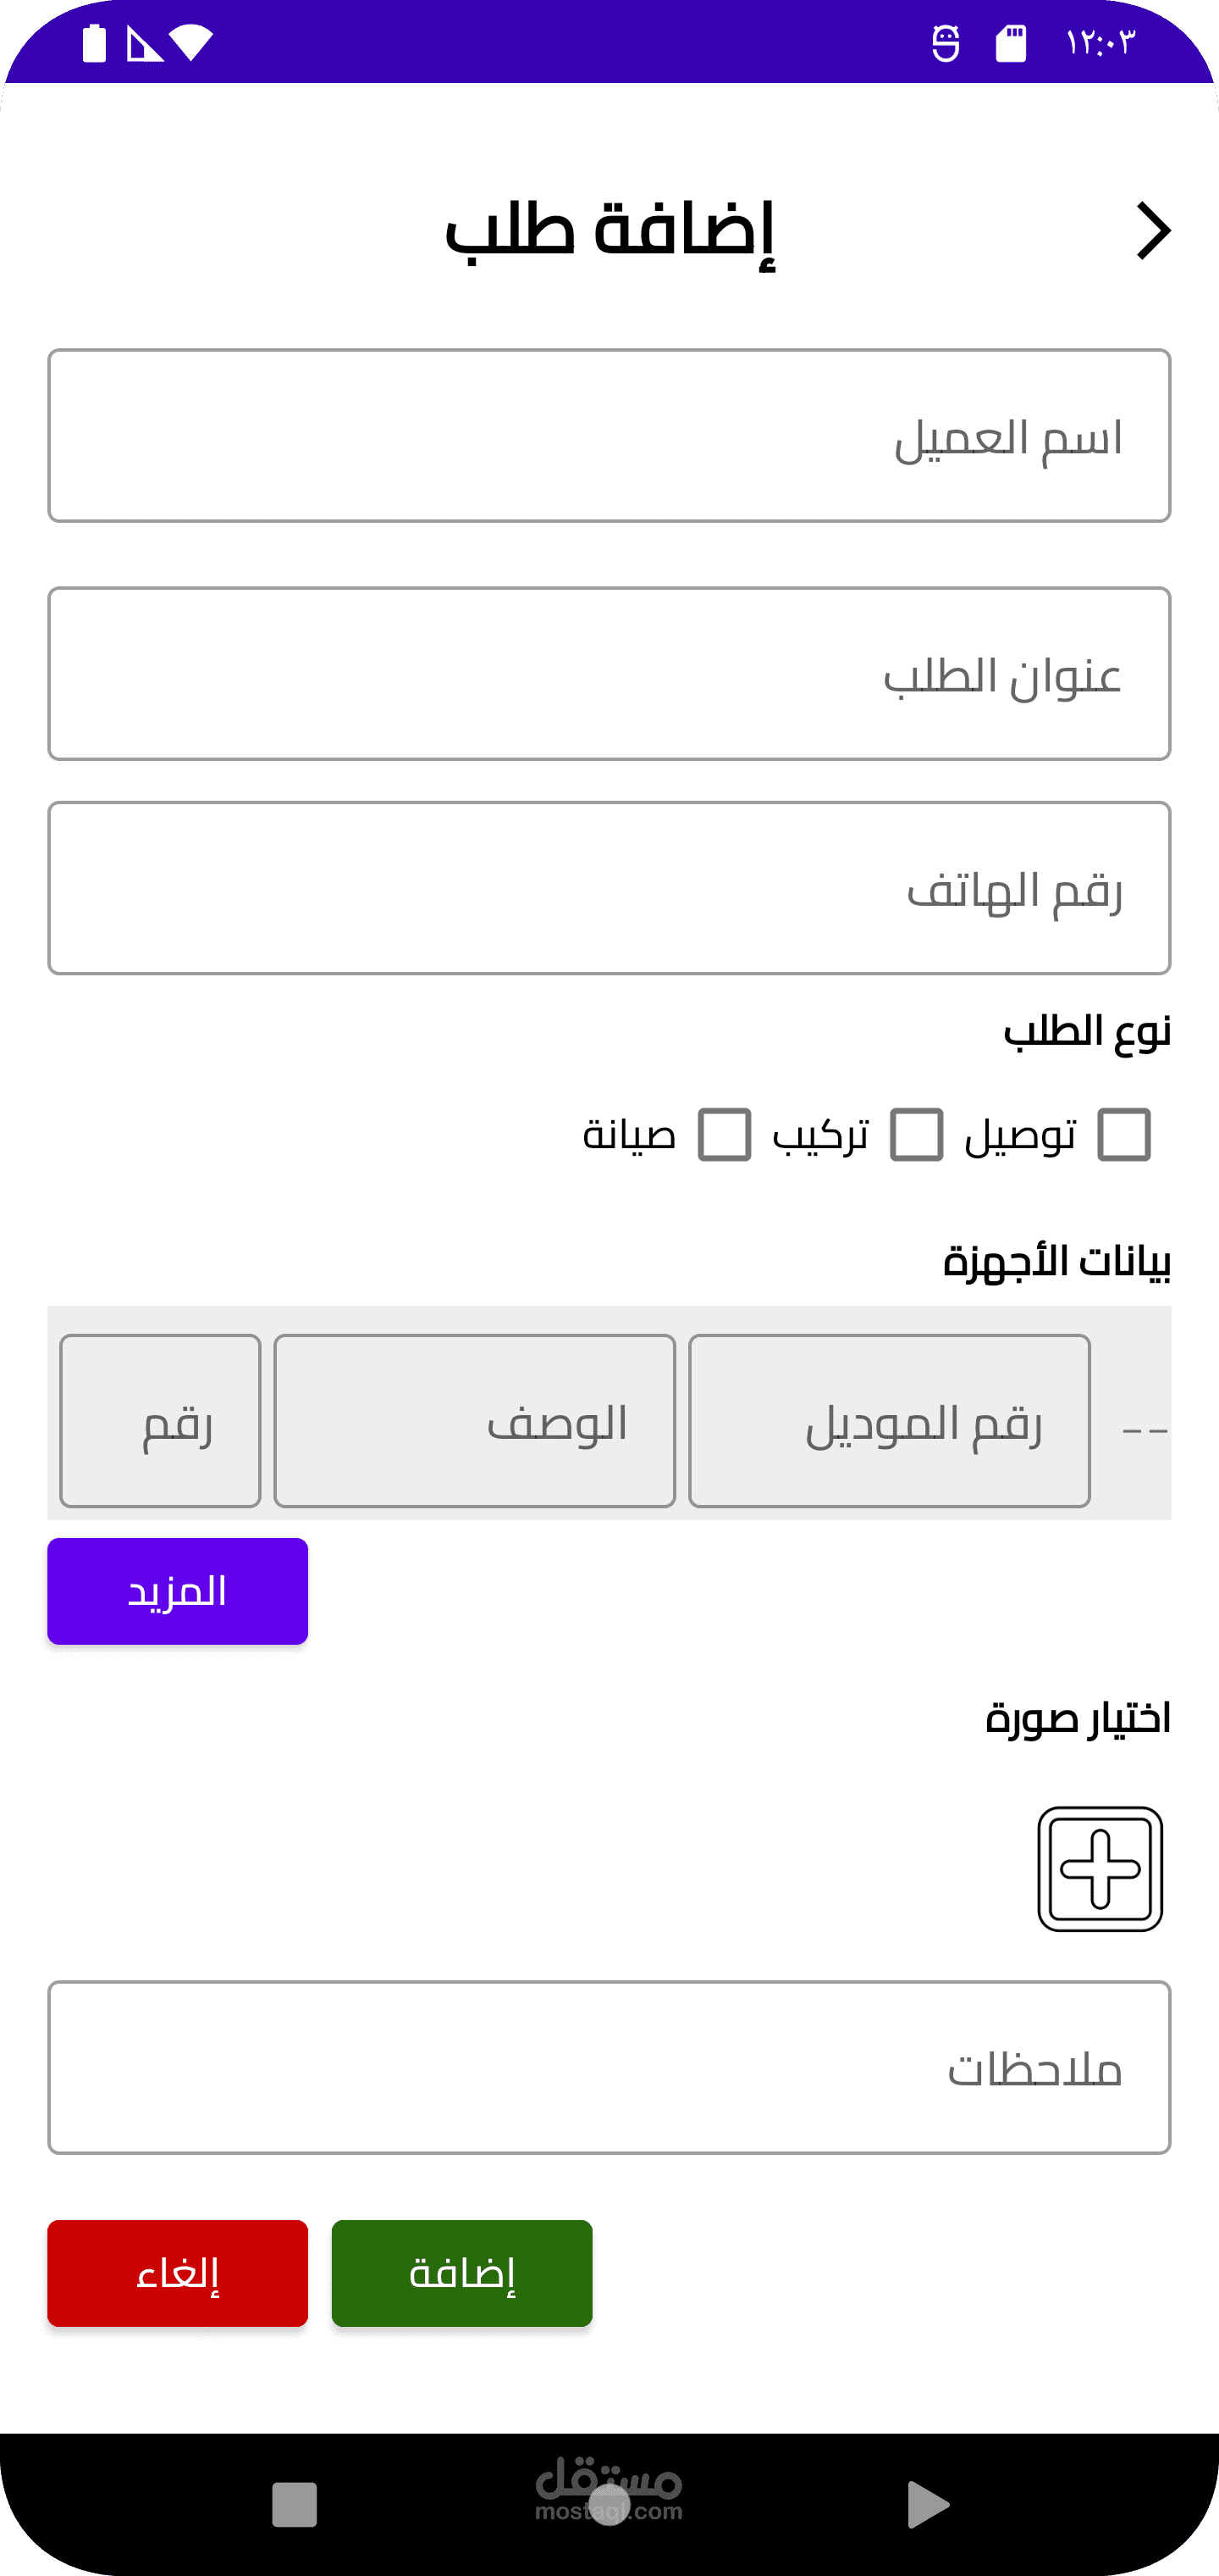Focus the اسم العميل customer name field

[609, 436]
